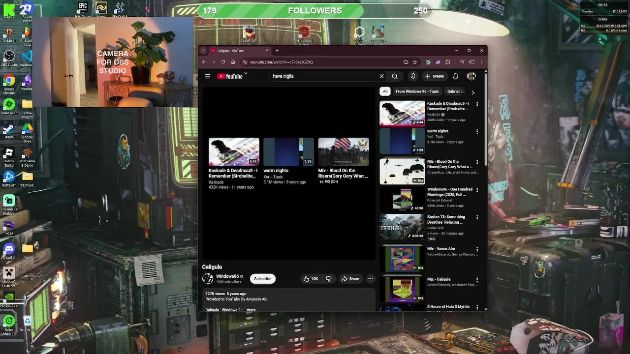
Task: Open more actions for the Caligula video
Action: 371,279
